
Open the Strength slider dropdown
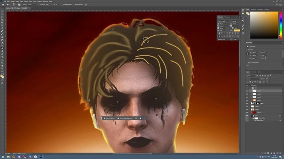pos(48,5)
